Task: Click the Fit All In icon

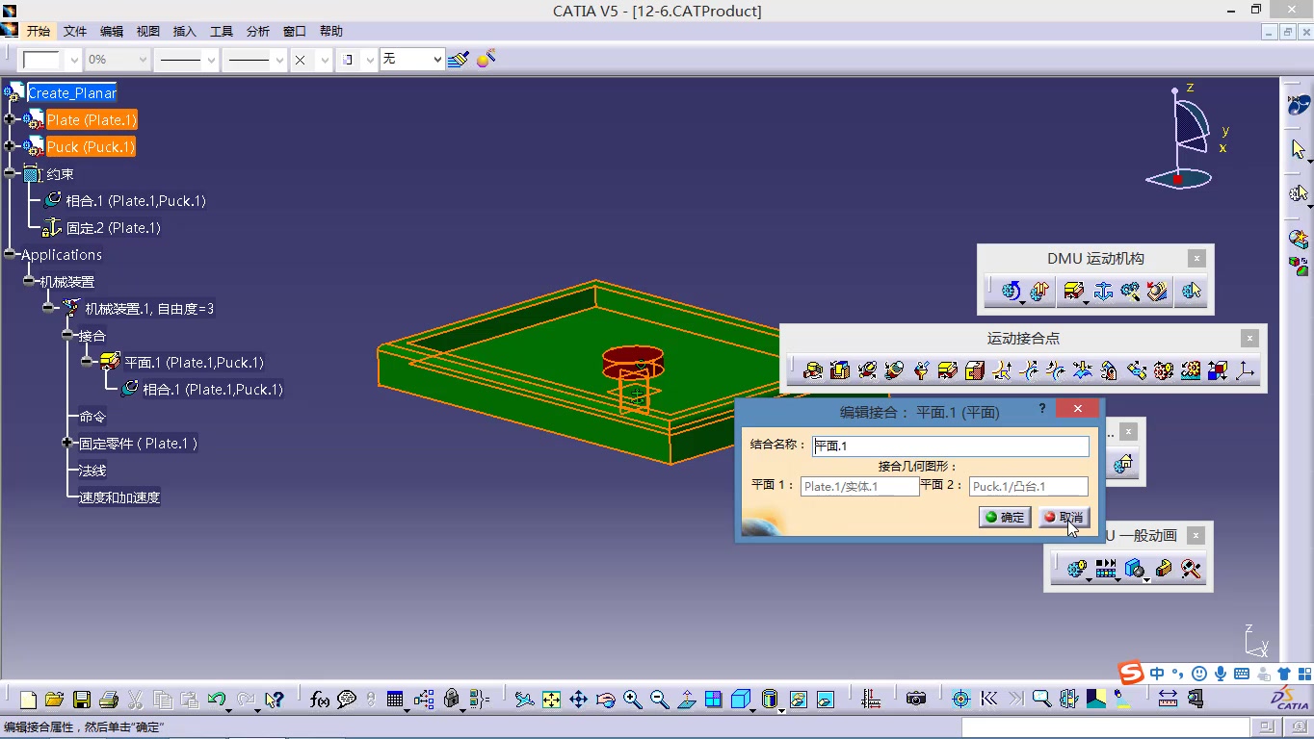Action: coord(551,700)
